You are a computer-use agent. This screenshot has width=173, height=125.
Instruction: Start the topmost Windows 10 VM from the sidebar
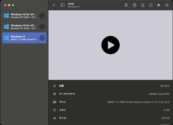42,16
